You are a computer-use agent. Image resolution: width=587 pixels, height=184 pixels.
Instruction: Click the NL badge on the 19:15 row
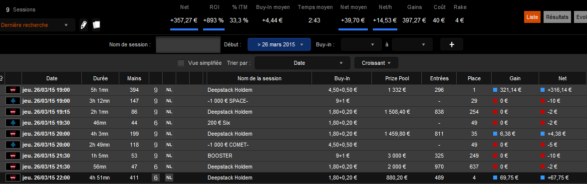click(x=169, y=112)
